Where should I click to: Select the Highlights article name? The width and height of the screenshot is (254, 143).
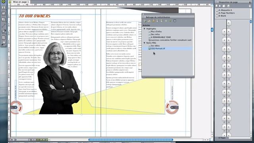pos(151,29)
